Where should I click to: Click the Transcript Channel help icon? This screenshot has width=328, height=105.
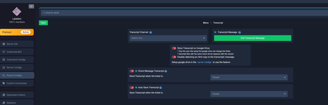[151, 32]
